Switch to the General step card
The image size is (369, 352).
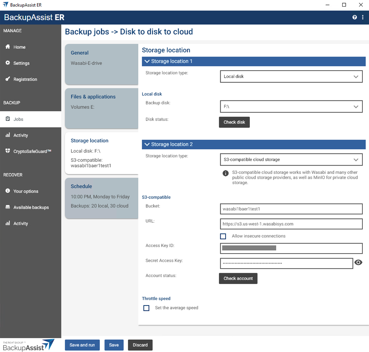[102, 64]
